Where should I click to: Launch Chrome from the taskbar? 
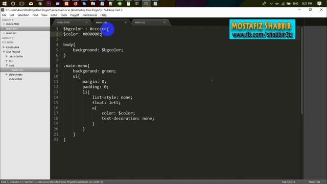pos(40,4)
